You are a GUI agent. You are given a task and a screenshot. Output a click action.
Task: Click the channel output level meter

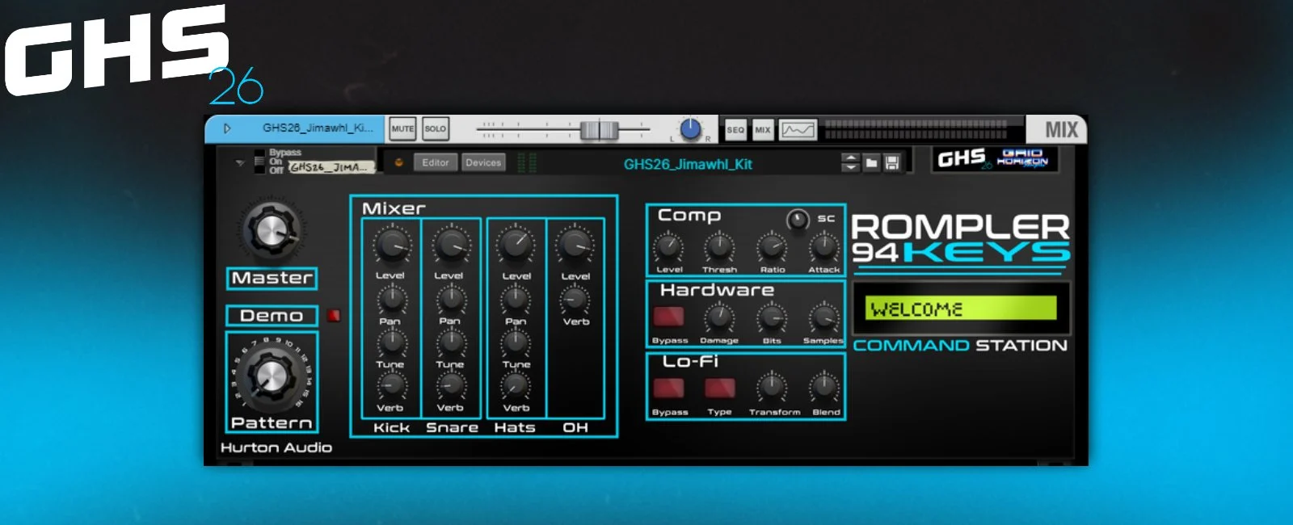[x=916, y=129]
